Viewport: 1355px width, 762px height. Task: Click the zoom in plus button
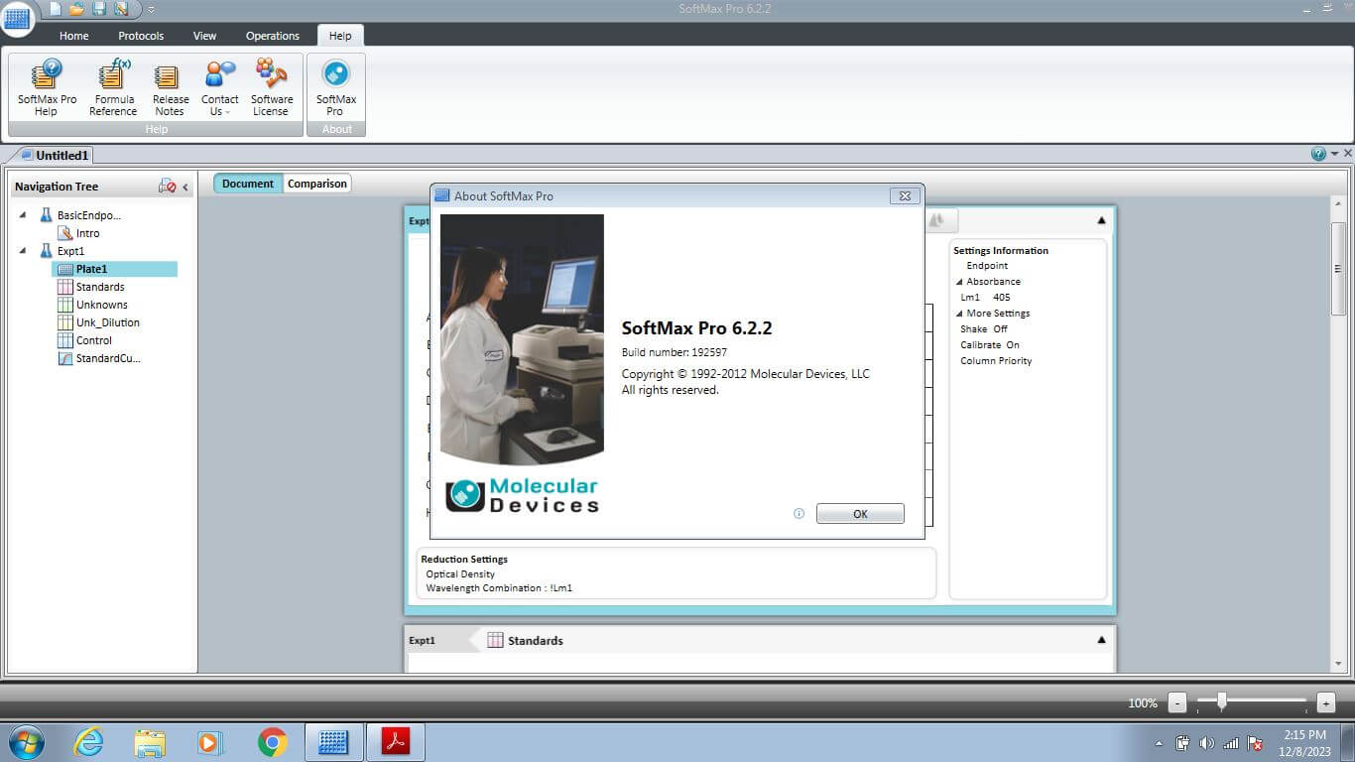click(x=1326, y=702)
